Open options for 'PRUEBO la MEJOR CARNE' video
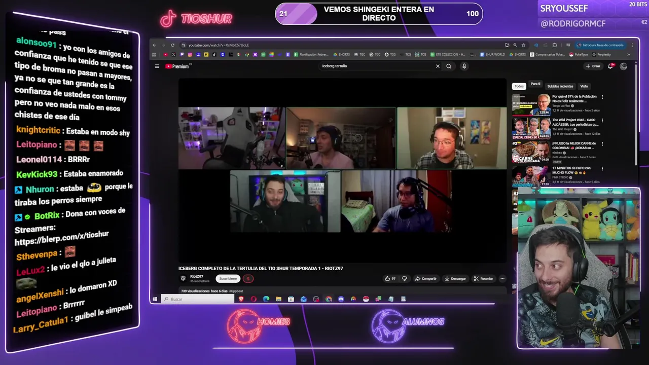Viewport: 649px width, 365px height. point(602,144)
